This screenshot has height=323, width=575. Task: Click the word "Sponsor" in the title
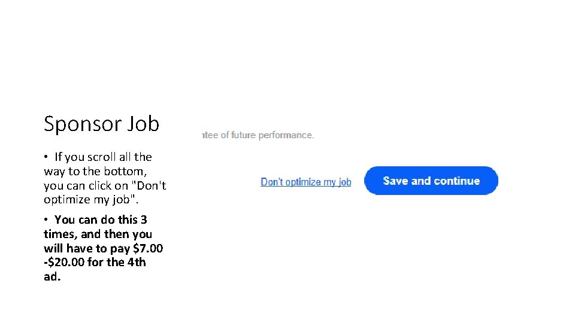tap(83, 124)
